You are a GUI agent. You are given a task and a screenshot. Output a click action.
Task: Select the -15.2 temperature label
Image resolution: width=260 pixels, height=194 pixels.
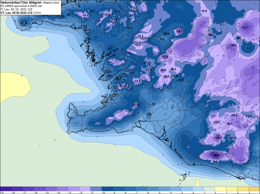coord(211,35)
